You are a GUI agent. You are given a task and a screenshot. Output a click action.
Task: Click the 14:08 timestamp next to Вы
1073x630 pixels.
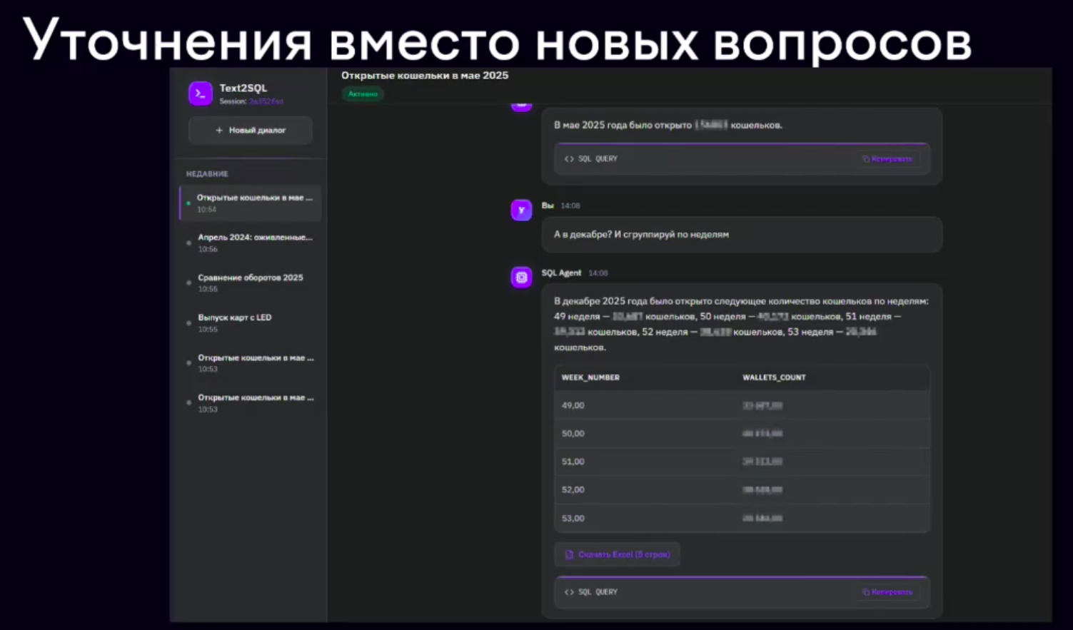click(570, 205)
